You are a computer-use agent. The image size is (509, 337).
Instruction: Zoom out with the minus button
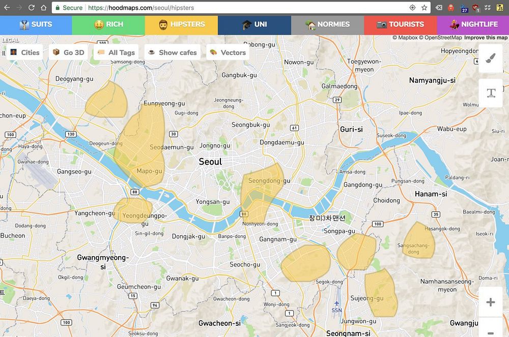click(491, 330)
